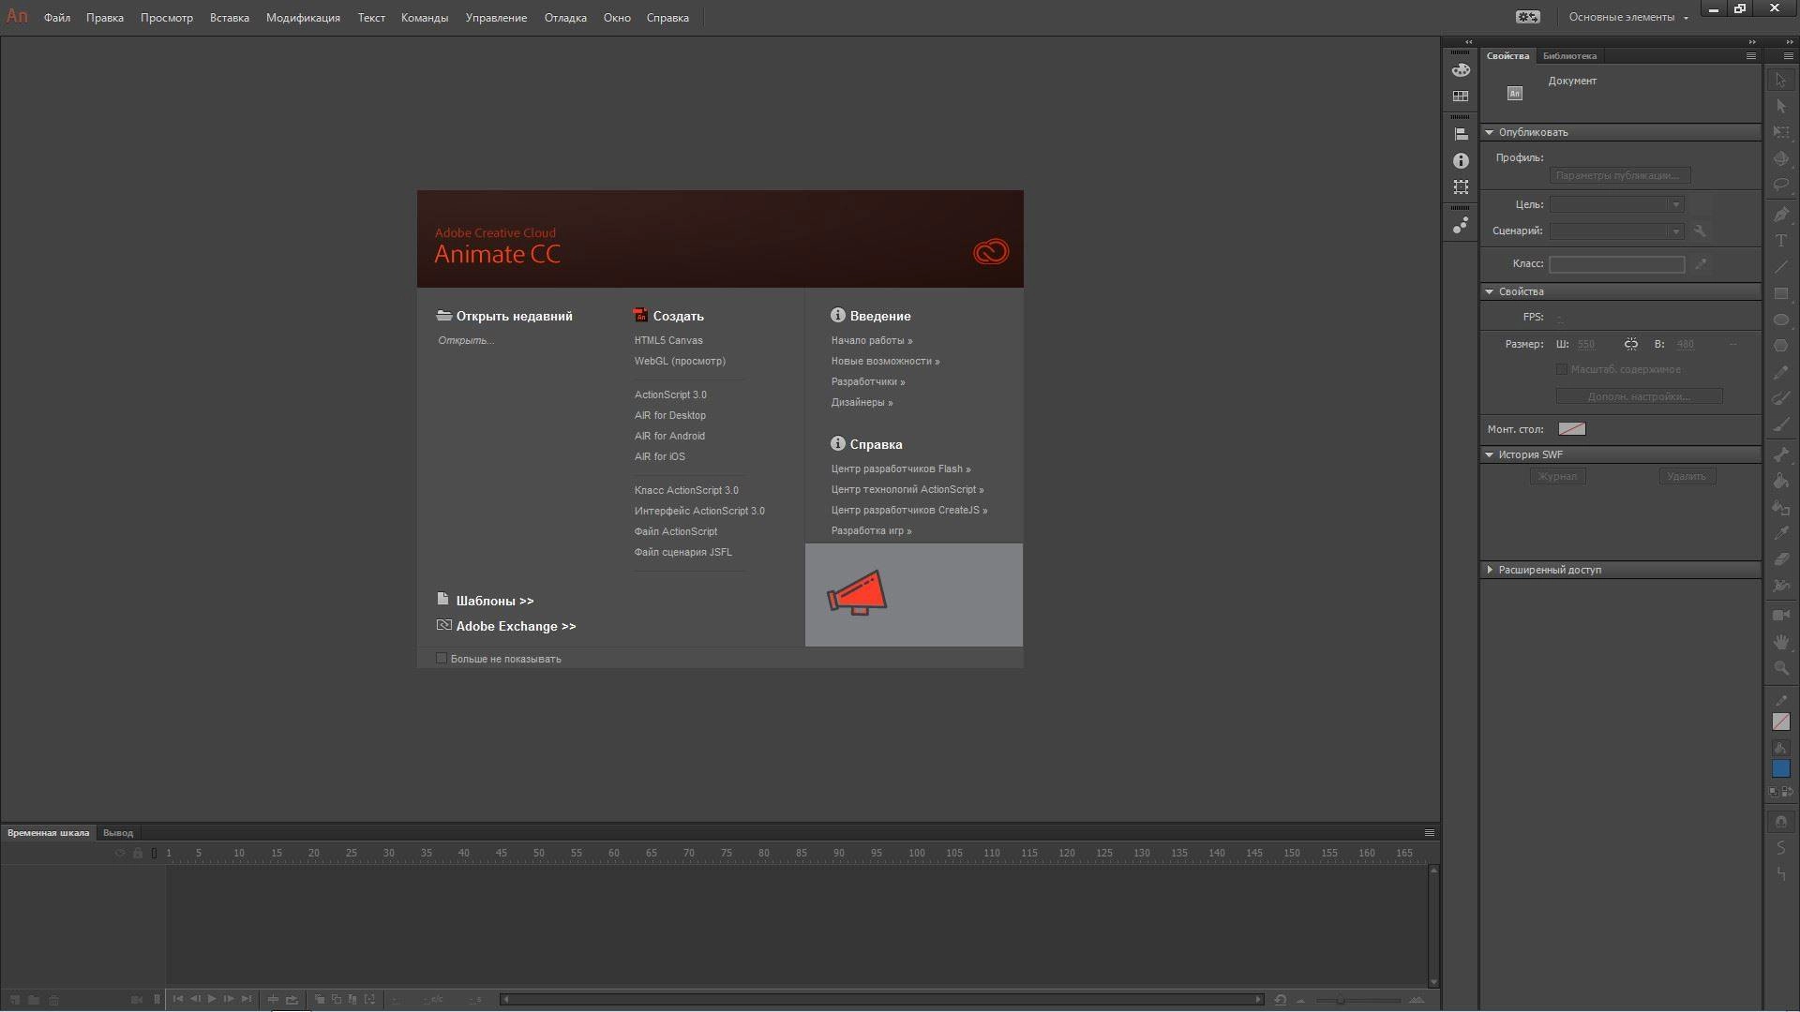Viewport: 1800px width, 1012px height.
Task: Select the Hand tool
Action: tap(1781, 642)
